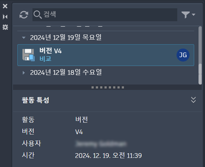The width and height of the screenshot is (205, 167).
Task: Click the V4 version property value
Action: point(79,132)
